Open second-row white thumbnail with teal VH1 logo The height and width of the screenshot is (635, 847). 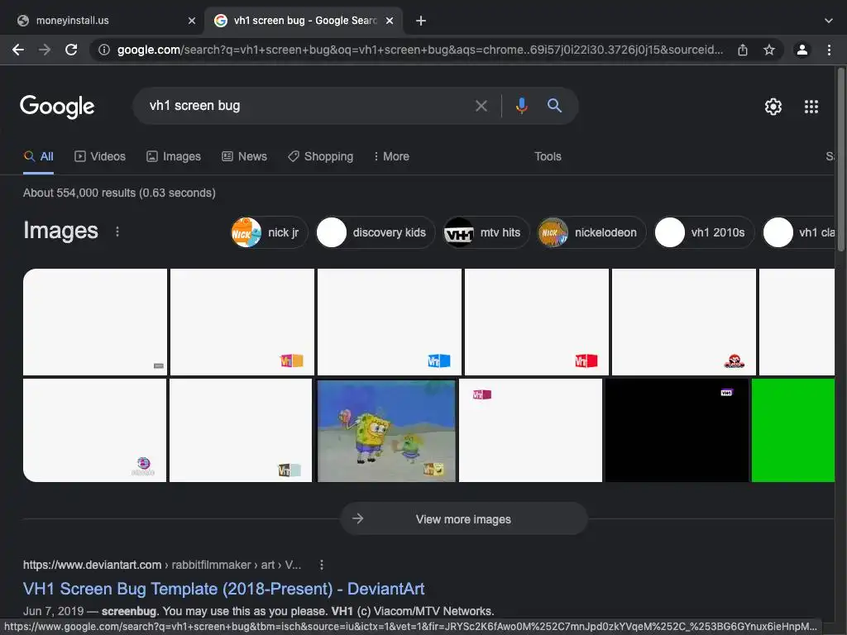[x=241, y=430]
